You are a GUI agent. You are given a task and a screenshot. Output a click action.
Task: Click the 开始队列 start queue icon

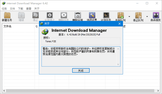pos(120,15)
